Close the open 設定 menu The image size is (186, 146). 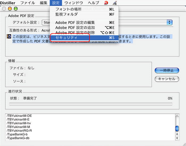point(56,3)
